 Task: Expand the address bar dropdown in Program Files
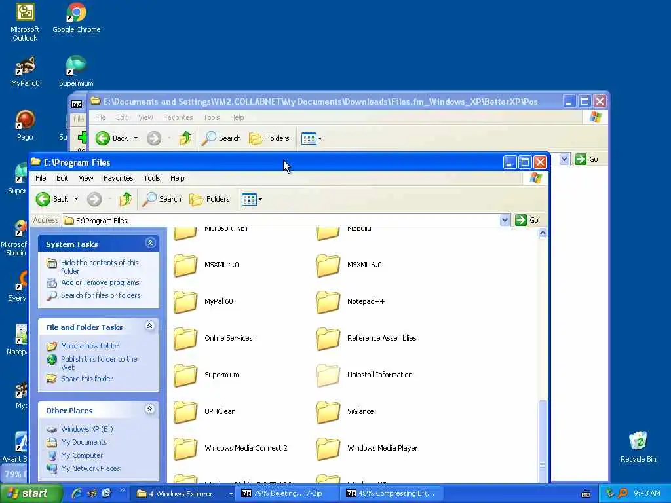pyautogui.click(x=505, y=220)
